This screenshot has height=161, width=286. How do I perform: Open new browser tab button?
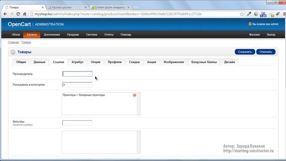click(135, 8)
